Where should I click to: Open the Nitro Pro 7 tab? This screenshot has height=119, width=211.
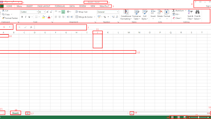pos(105,6)
